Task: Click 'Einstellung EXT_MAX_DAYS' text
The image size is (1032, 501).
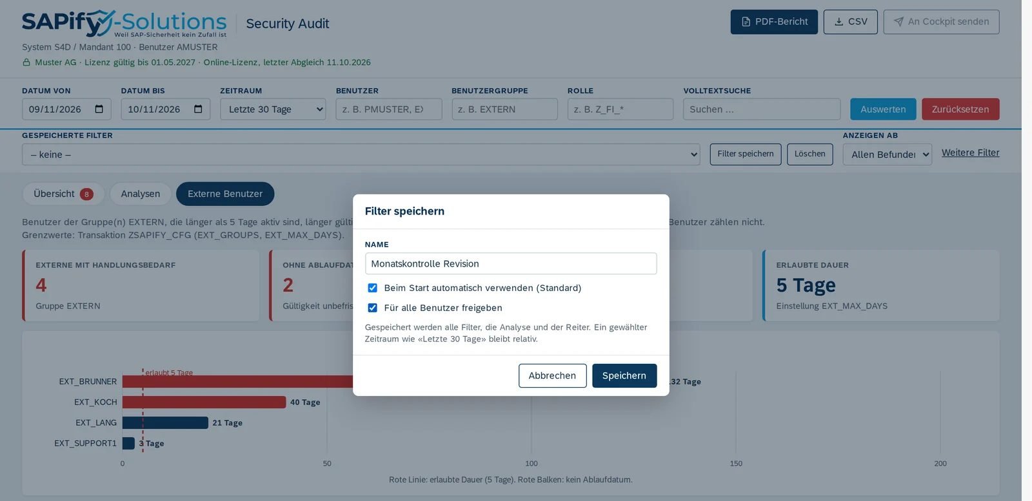Action: [x=831, y=306]
